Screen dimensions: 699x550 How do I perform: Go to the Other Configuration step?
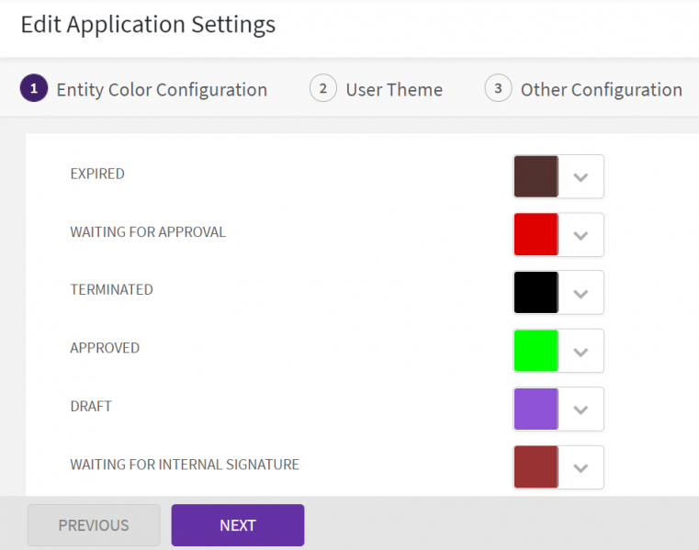coord(601,90)
